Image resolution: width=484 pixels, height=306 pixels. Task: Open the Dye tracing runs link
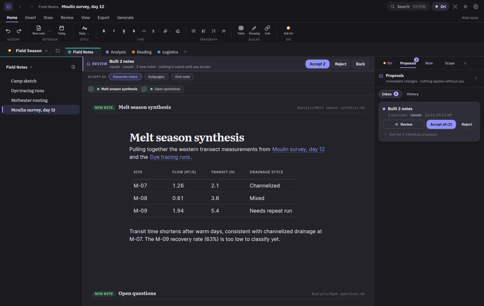pyautogui.click(x=170, y=157)
